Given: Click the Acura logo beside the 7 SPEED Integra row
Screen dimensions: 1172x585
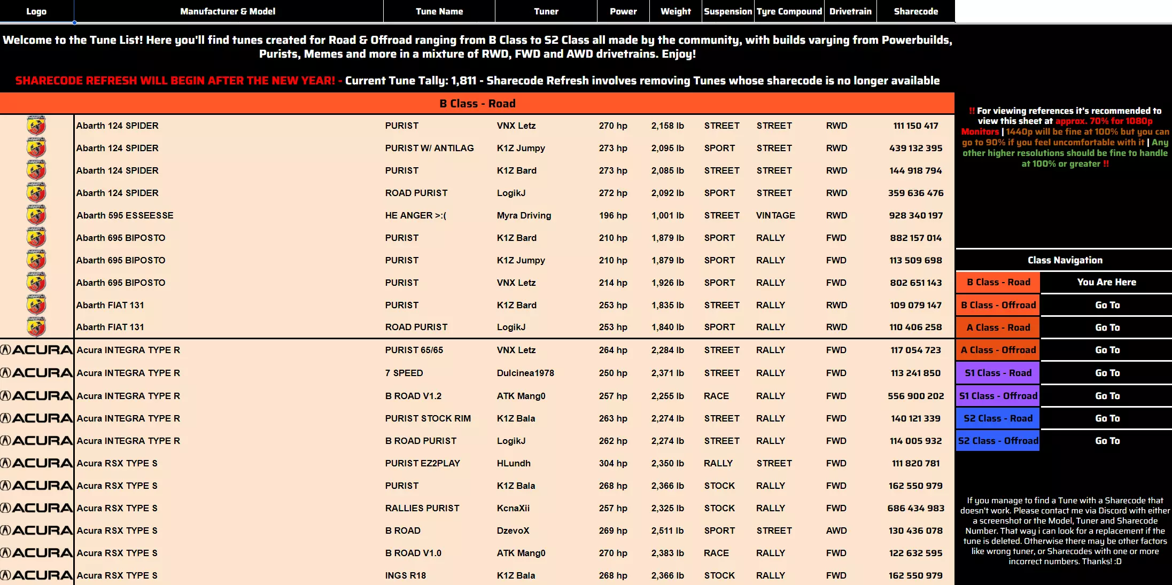Looking at the screenshot, I should 36,373.
